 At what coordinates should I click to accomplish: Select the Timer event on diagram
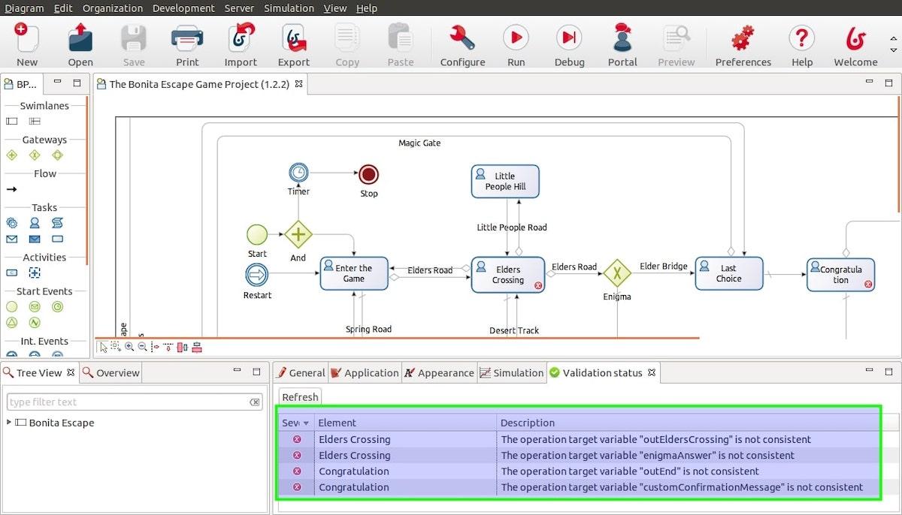[298, 173]
